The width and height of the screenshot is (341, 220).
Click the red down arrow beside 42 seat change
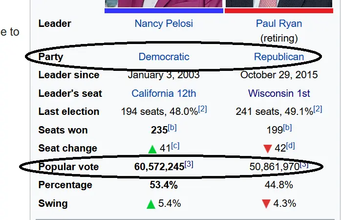pos(267,149)
